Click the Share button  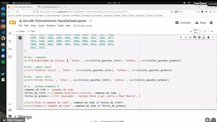coord(201,23)
